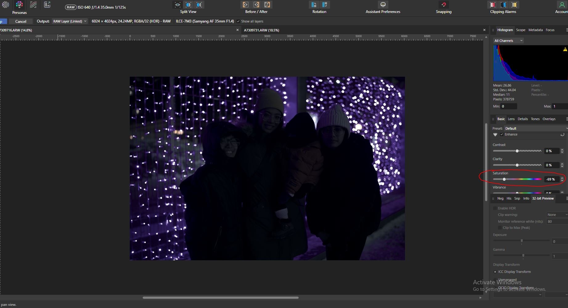
Task: Toggle the Snapping magnet icon
Action: 443,5
